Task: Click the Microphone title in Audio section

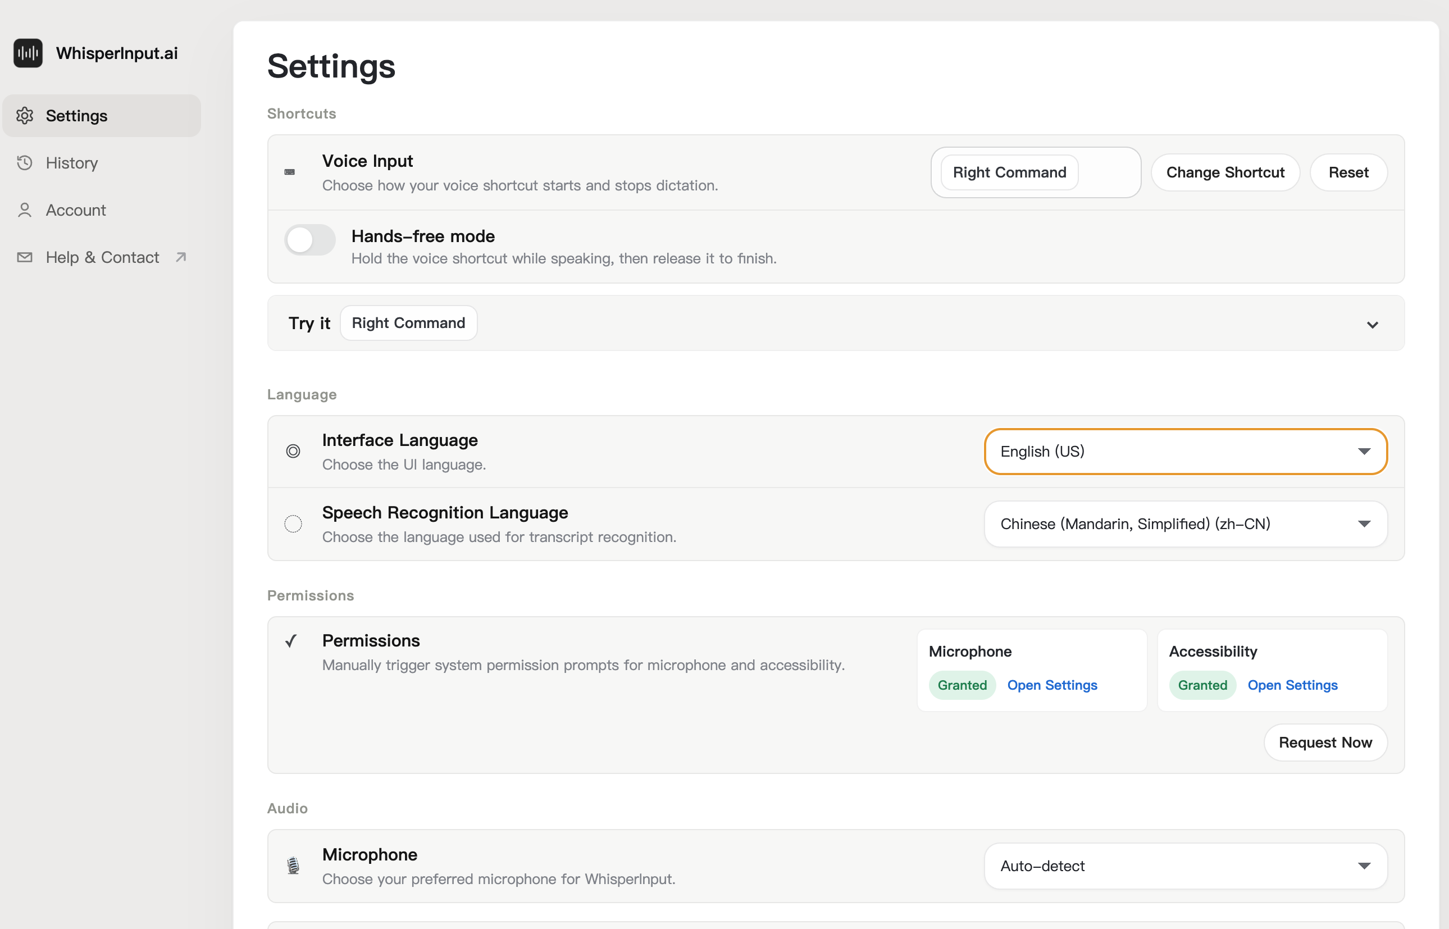Action: 370,855
